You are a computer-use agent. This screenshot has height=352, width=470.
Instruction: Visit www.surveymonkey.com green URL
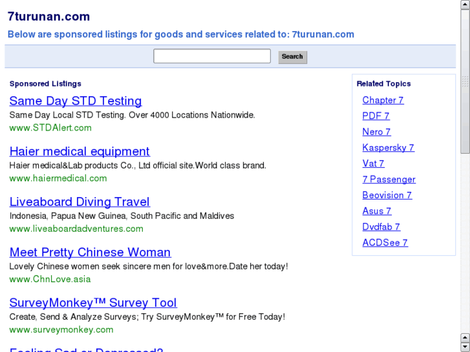pos(61,330)
